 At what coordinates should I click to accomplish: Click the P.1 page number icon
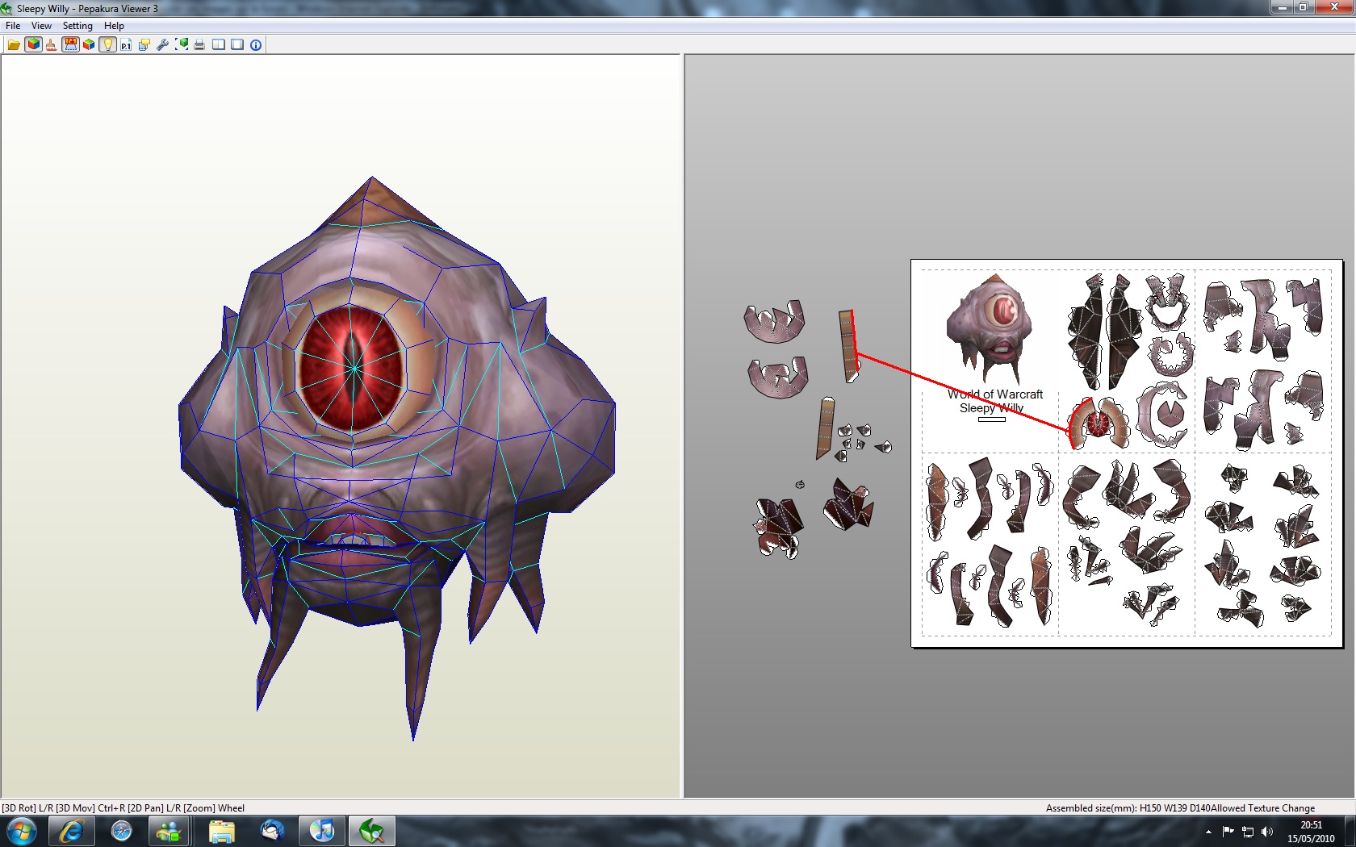pos(126,45)
